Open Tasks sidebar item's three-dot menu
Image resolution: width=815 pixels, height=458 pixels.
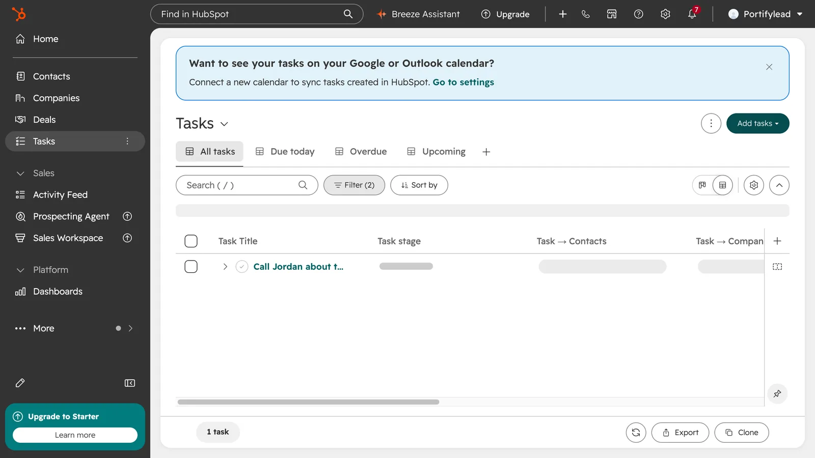coord(127,141)
